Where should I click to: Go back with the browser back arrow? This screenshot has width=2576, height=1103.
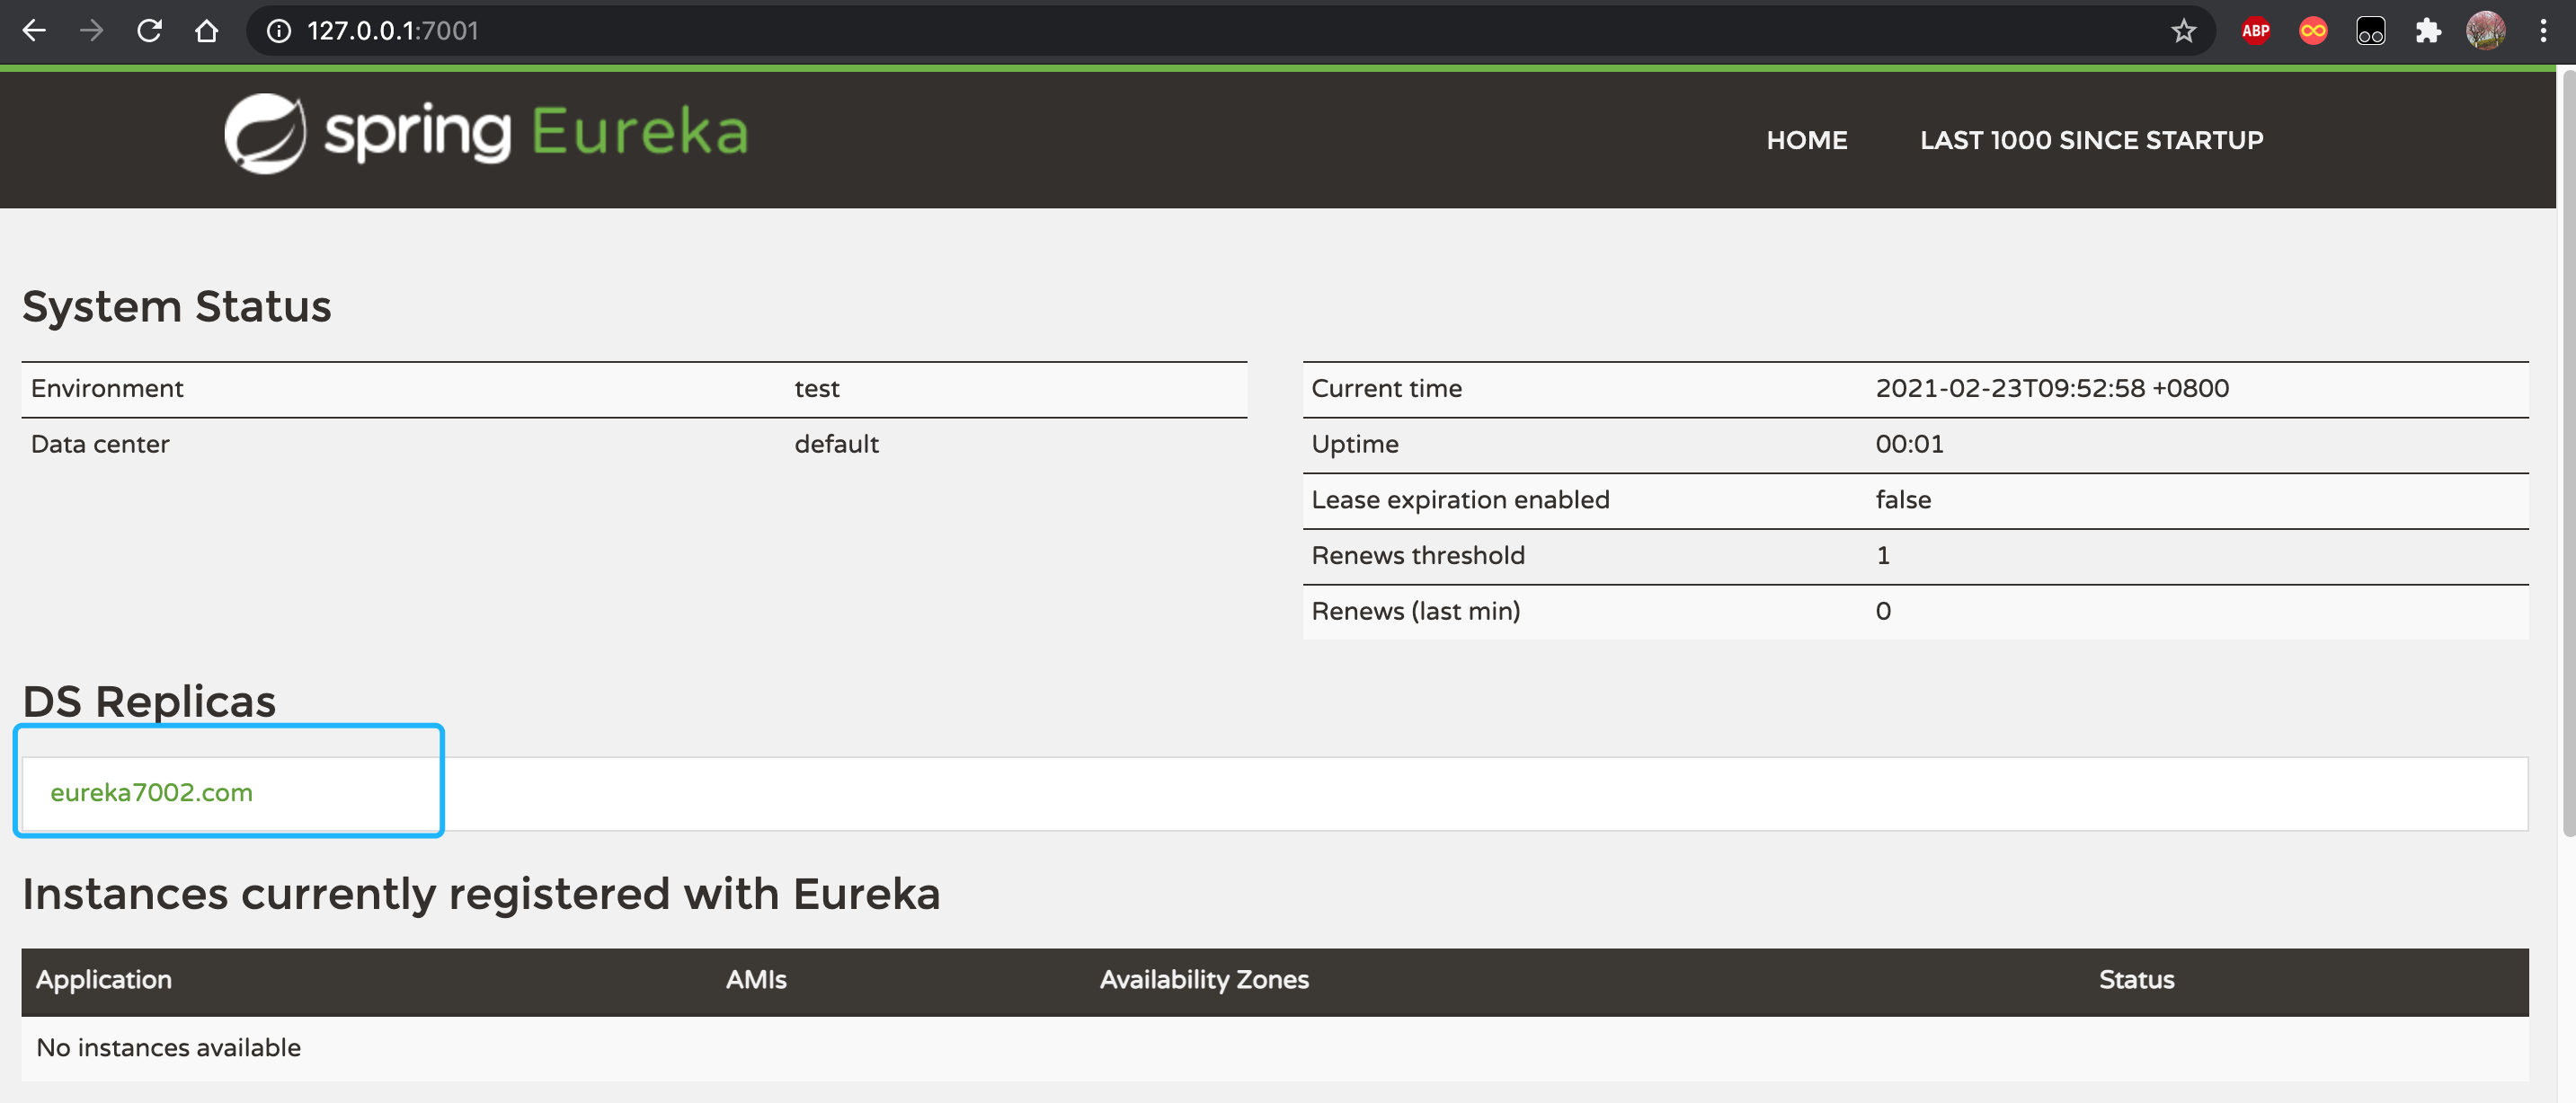[x=34, y=31]
